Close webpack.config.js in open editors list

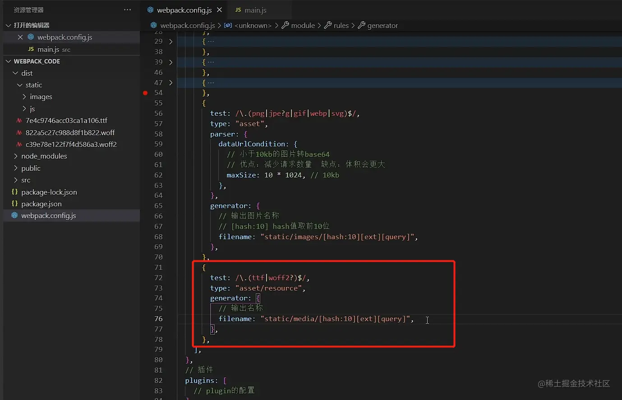coord(20,37)
